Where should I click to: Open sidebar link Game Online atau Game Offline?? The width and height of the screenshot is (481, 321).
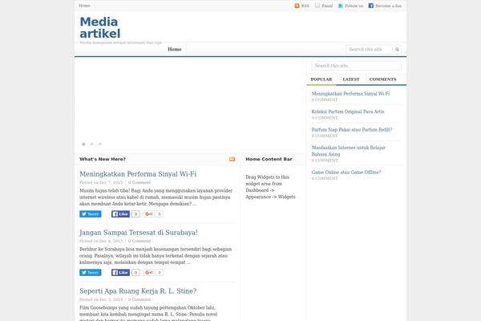click(346, 173)
